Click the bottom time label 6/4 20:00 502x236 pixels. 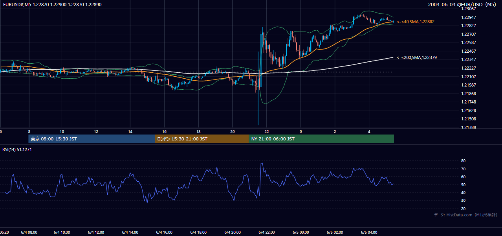(233, 232)
